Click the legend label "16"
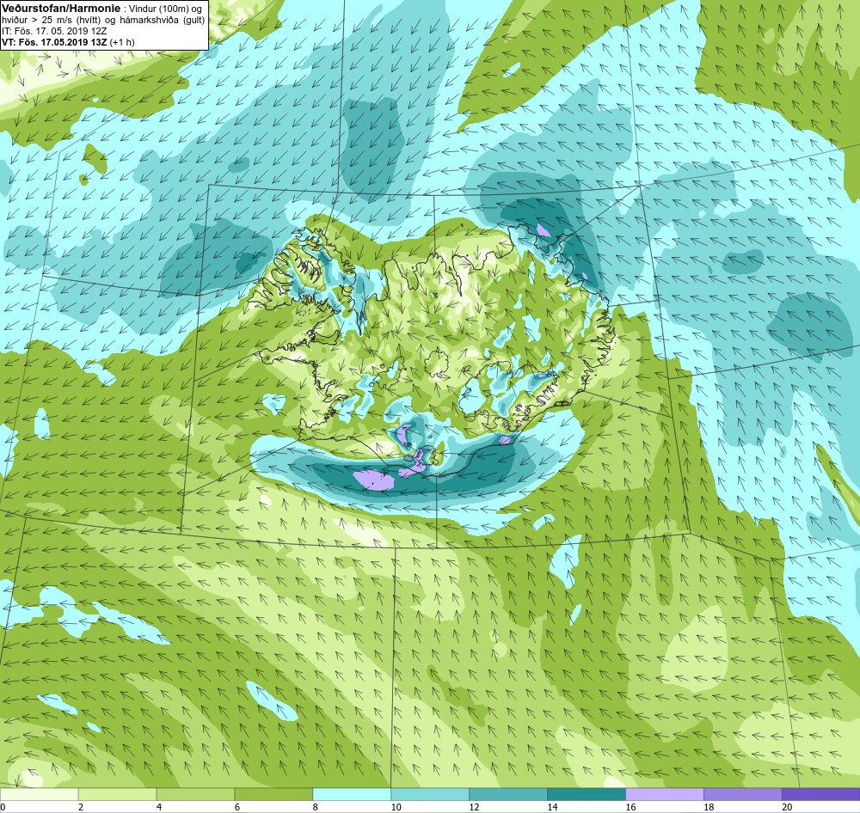 coord(630,807)
